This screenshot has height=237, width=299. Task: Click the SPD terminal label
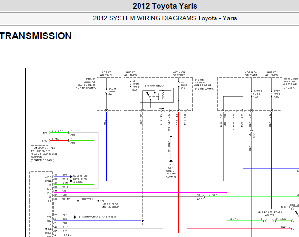[49, 193]
